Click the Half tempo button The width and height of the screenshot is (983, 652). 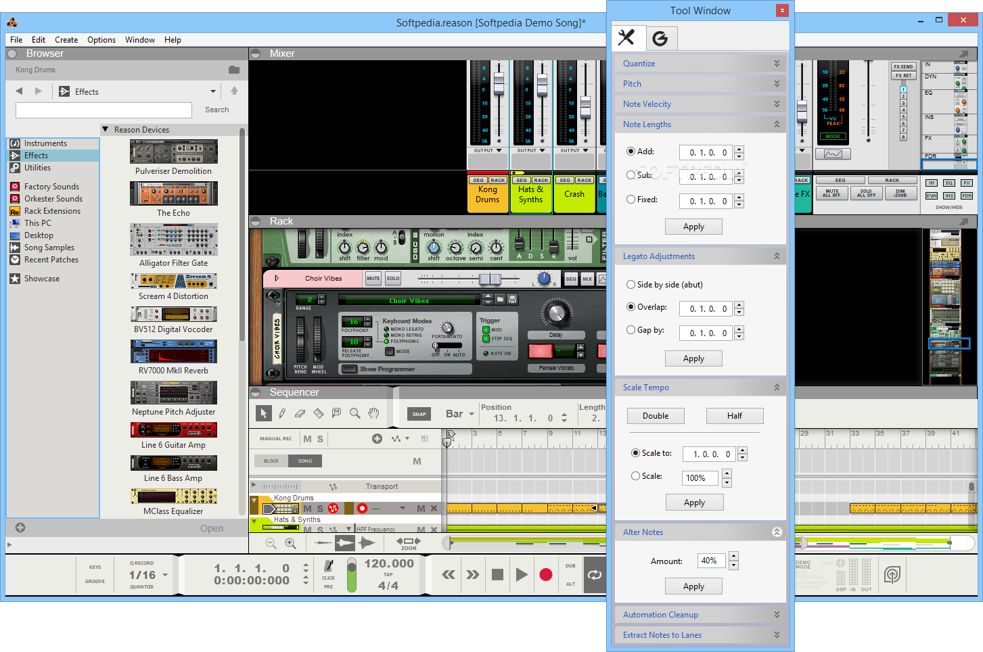point(735,416)
